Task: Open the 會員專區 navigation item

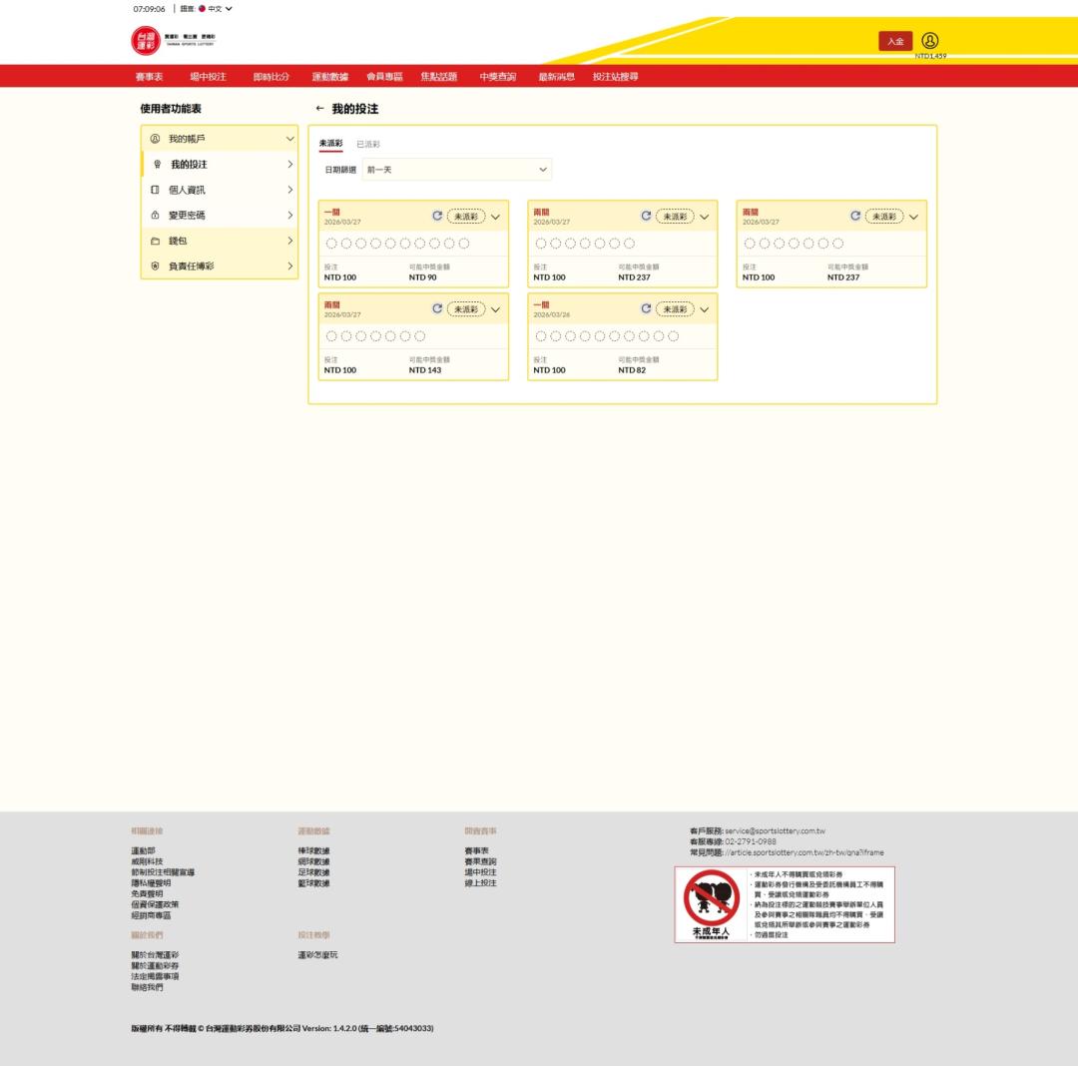Action: [x=384, y=76]
